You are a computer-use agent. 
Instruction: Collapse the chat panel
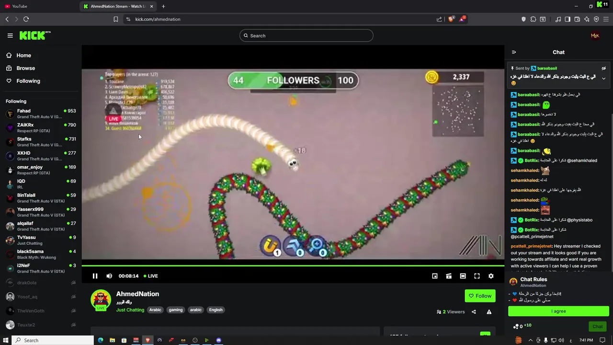point(514,52)
